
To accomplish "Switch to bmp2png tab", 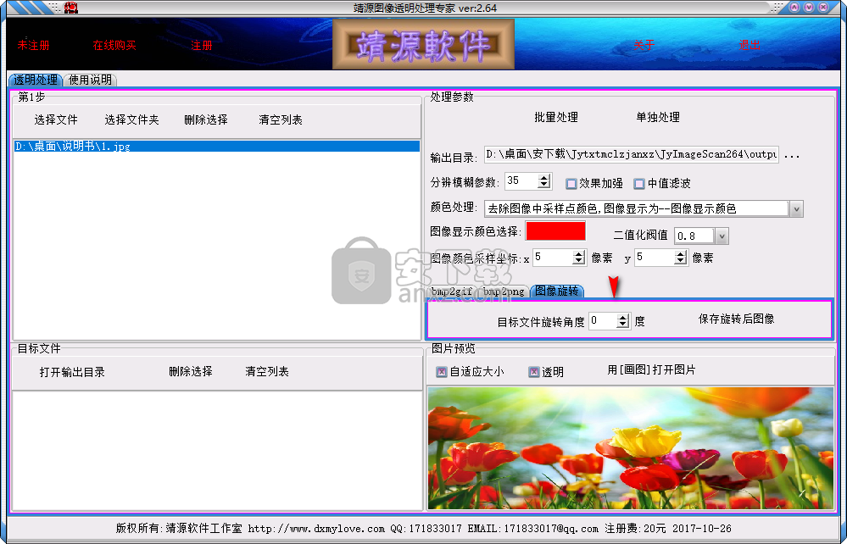I will (504, 291).
